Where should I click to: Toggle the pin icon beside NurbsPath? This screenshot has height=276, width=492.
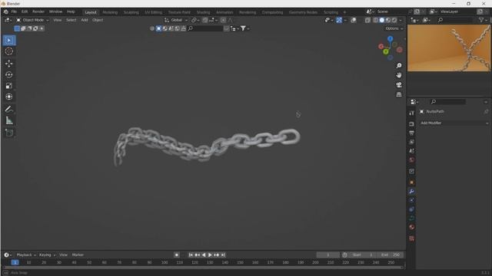point(486,112)
